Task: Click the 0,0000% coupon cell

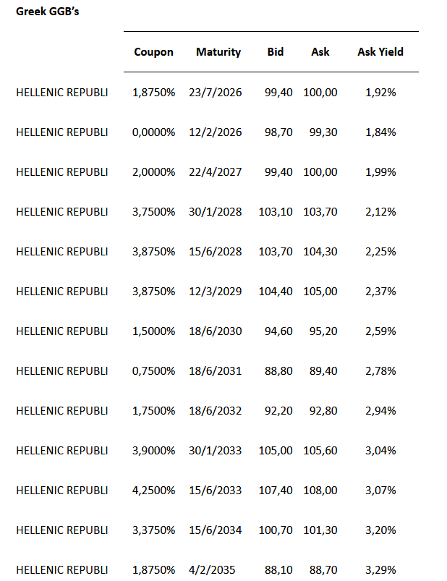Action: coord(153,132)
